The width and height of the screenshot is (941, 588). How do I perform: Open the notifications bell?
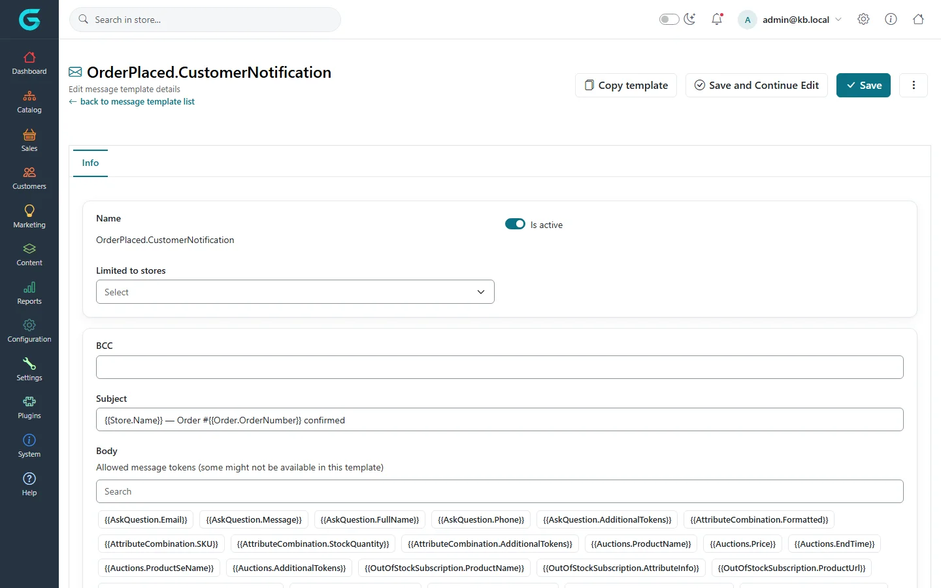(x=717, y=20)
